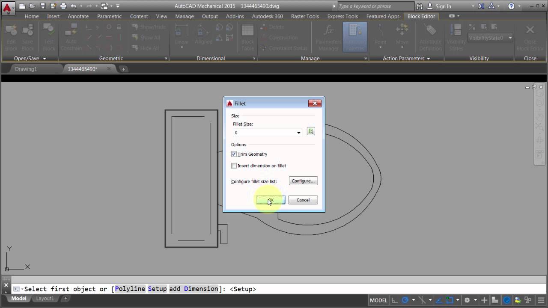
Task: Uncheck the Trim Geometry checkbox
Action: coord(234,154)
